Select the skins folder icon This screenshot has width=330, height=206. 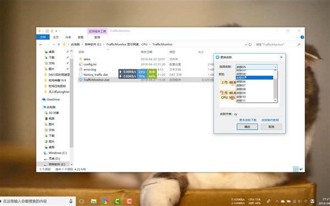[81, 59]
